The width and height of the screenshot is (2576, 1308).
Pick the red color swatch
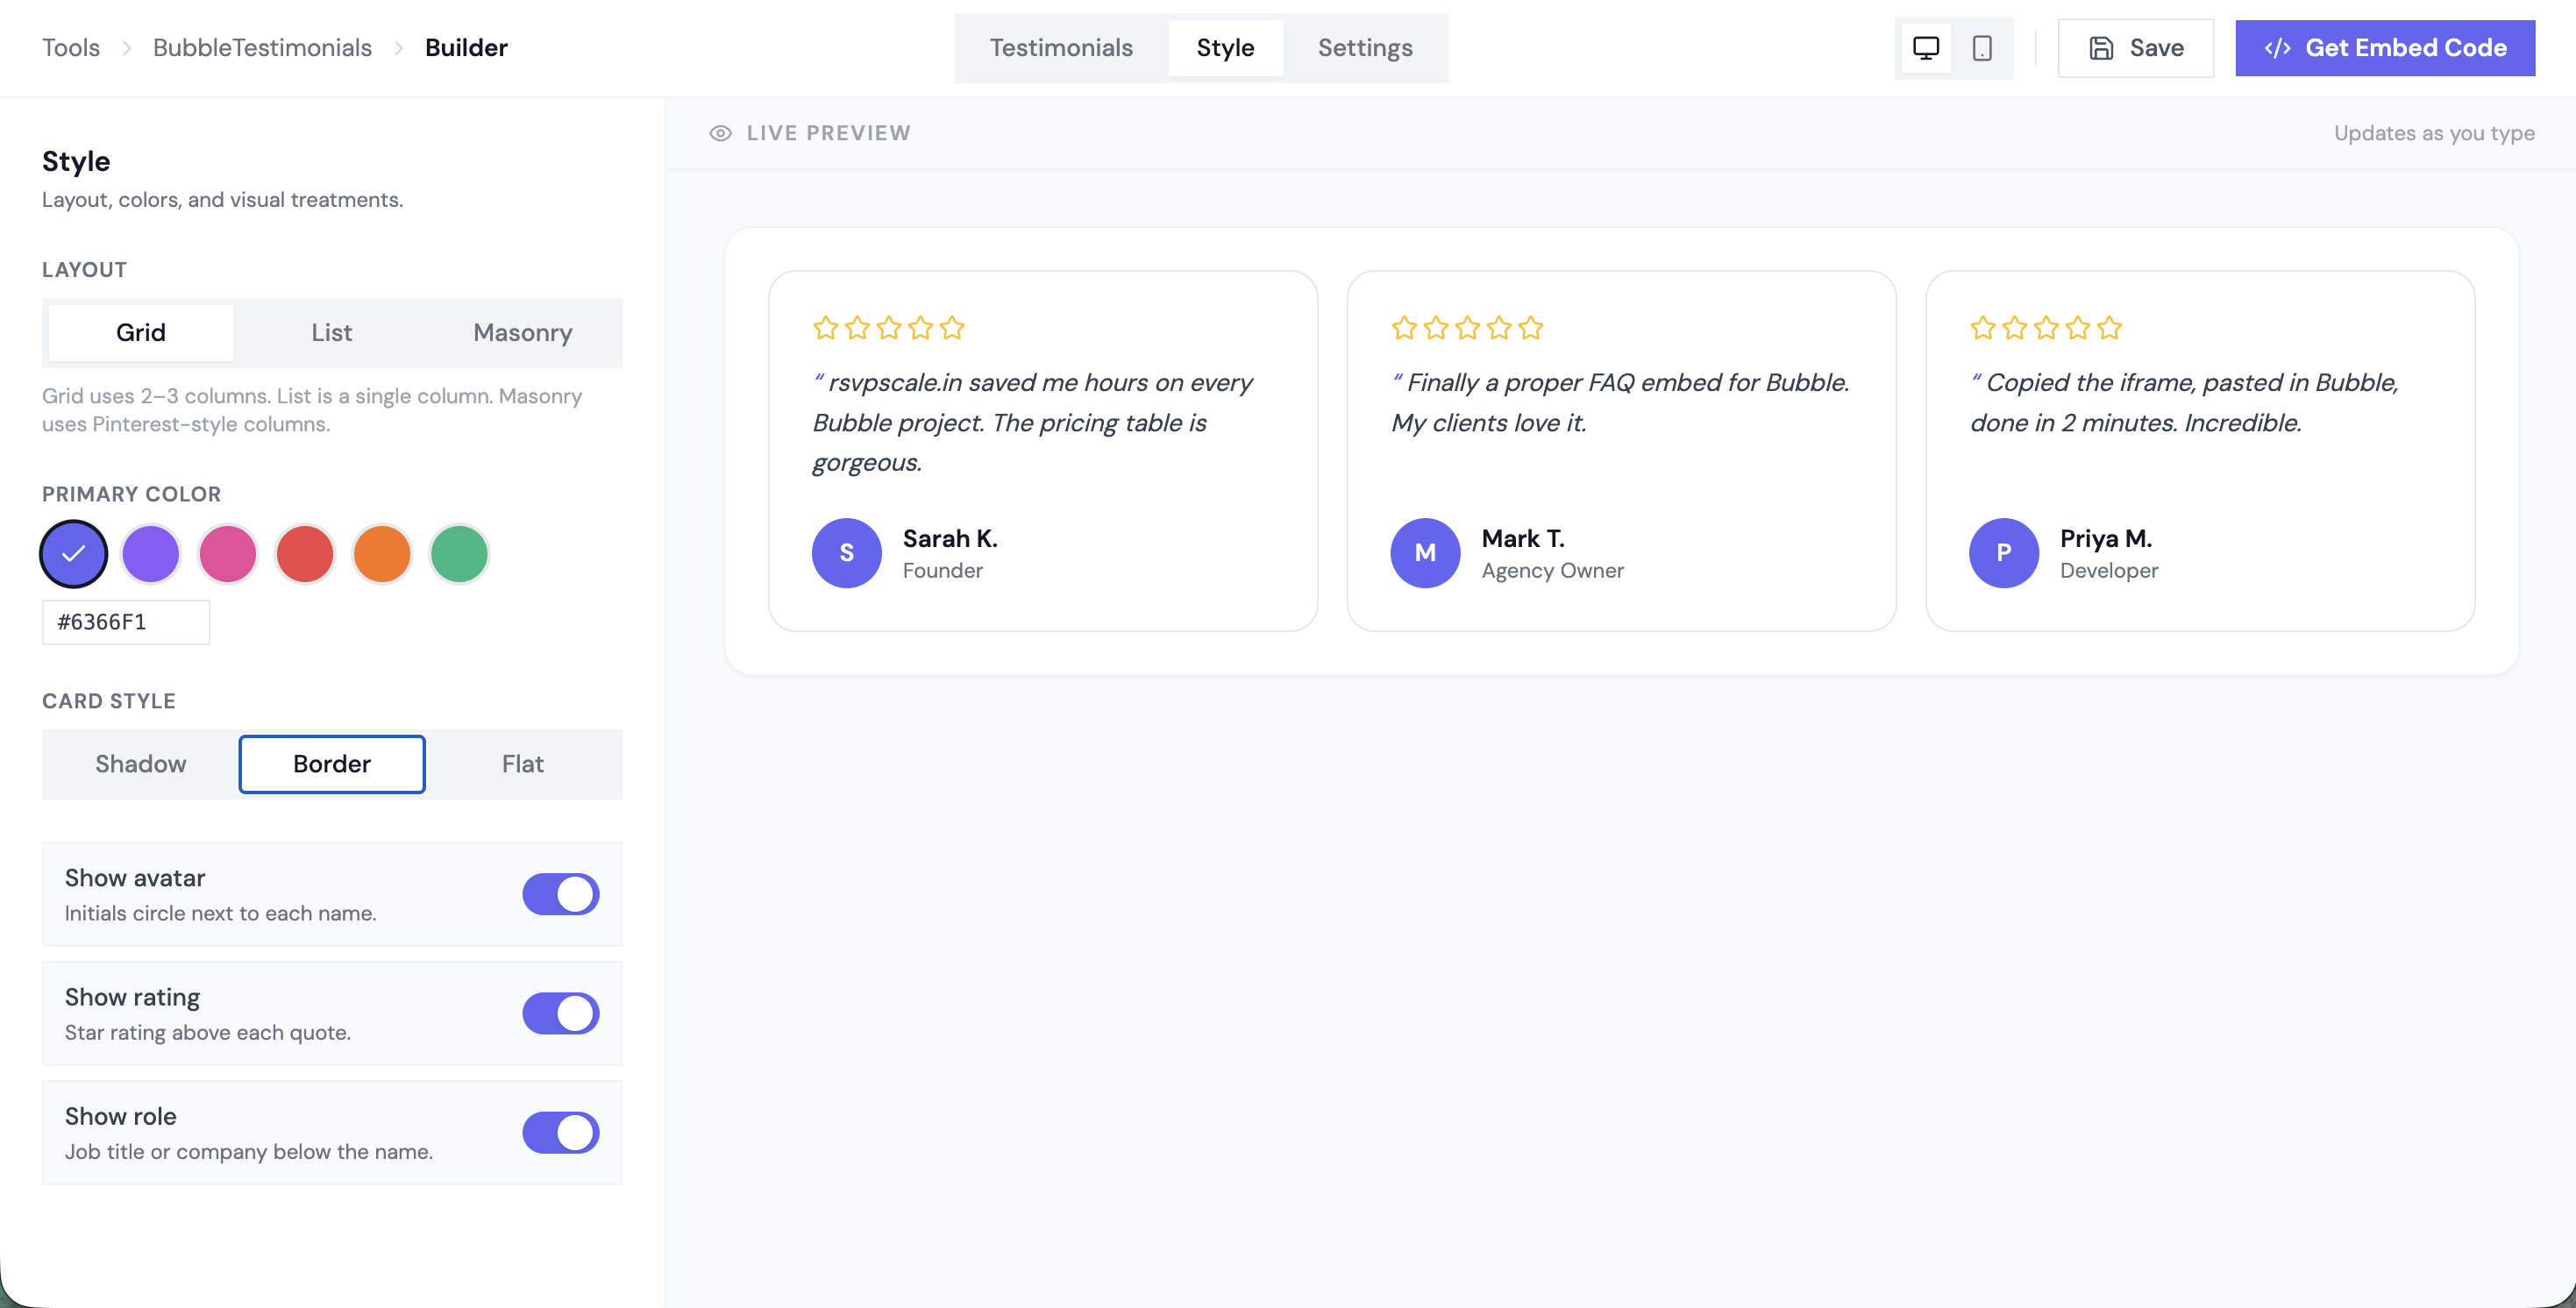305,553
